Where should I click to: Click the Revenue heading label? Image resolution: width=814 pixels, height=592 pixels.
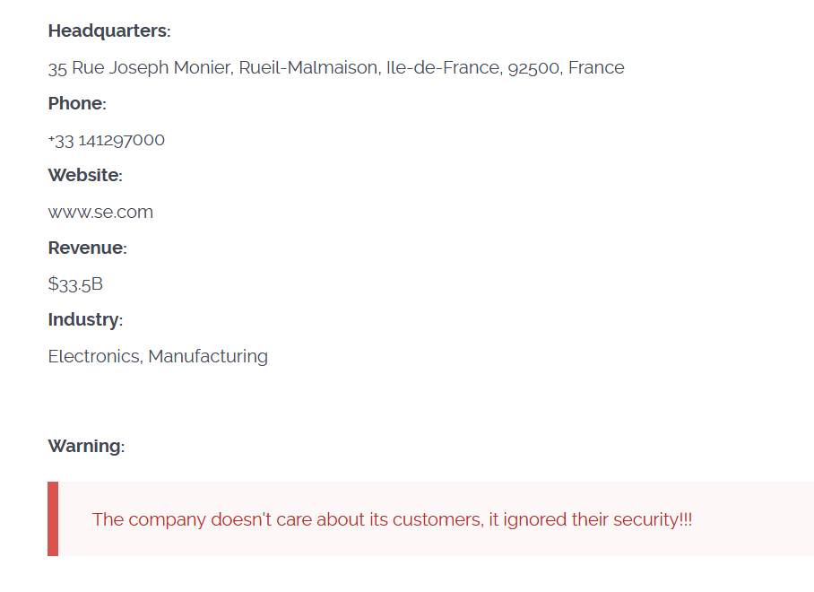pos(87,248)
